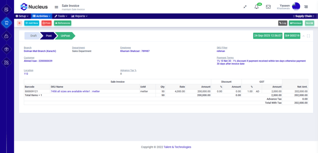Open the right-side menu lines icon
The width and height of the screenshot is (318, 153).
coord(306,7)
